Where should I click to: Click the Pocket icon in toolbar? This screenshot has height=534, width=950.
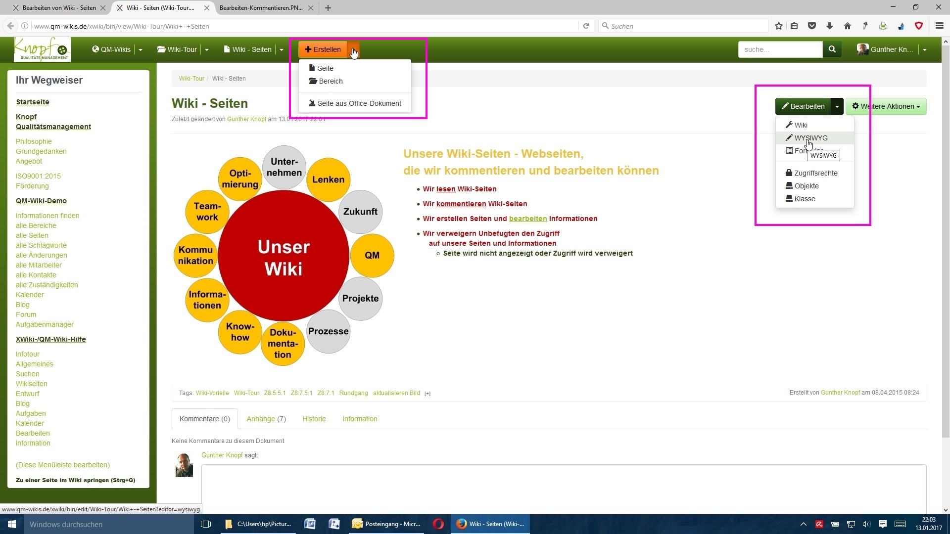pos(811,26)
